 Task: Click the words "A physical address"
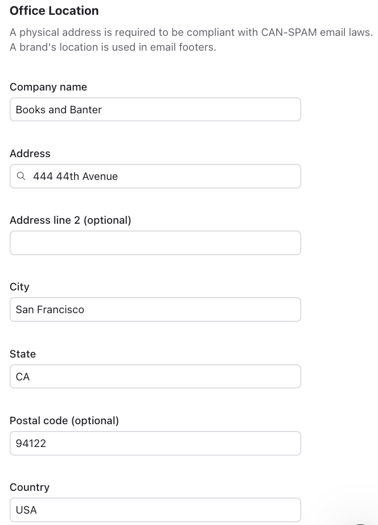[x=50, y=32]
